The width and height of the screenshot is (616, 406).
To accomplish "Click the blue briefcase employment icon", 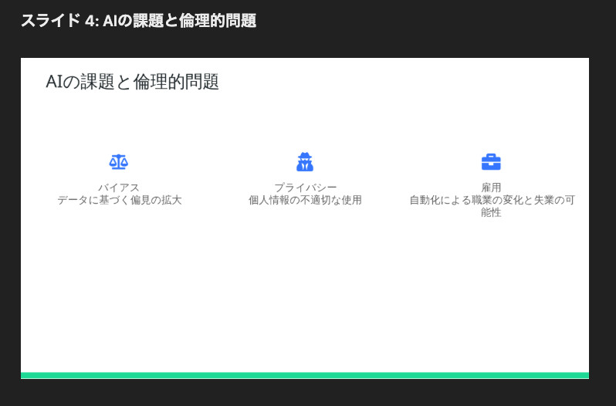I will pyautogui.click(x=491, y=162).
